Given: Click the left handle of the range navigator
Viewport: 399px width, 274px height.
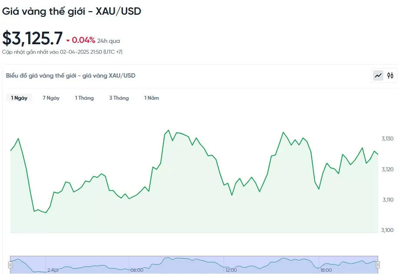Looking at the screenshot, I should click(10, 264).
